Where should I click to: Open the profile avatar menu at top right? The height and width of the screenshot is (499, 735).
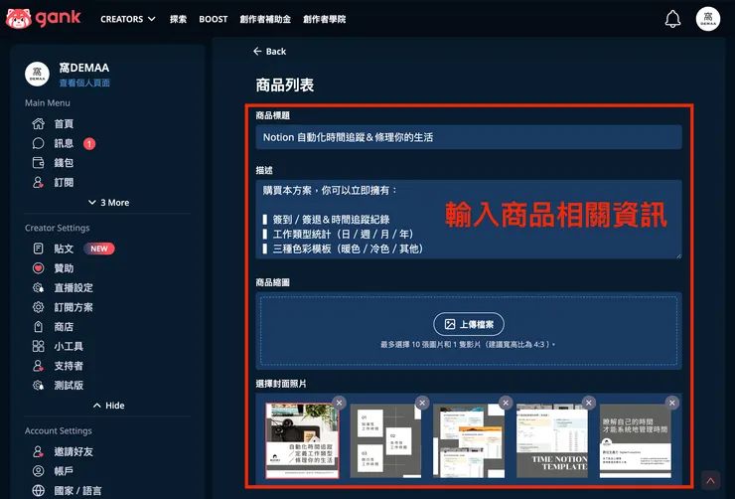(708, 19)
